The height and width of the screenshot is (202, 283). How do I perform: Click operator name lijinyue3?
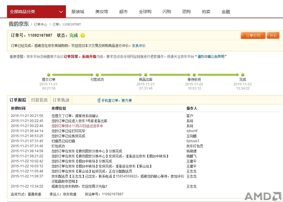click(193, 141)
